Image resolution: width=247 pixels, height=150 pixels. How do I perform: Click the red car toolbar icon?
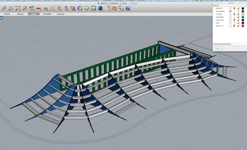pos(39,8)
